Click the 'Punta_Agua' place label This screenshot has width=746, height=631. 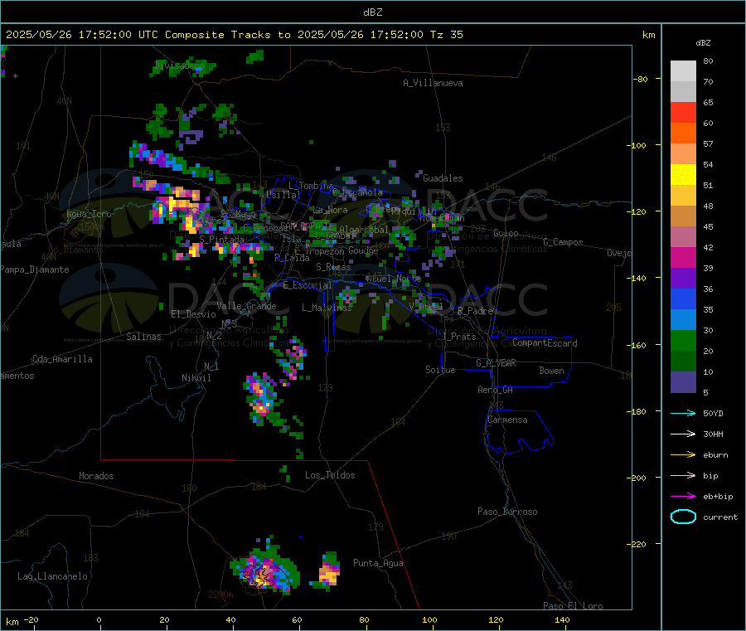[x=378, y=563]
